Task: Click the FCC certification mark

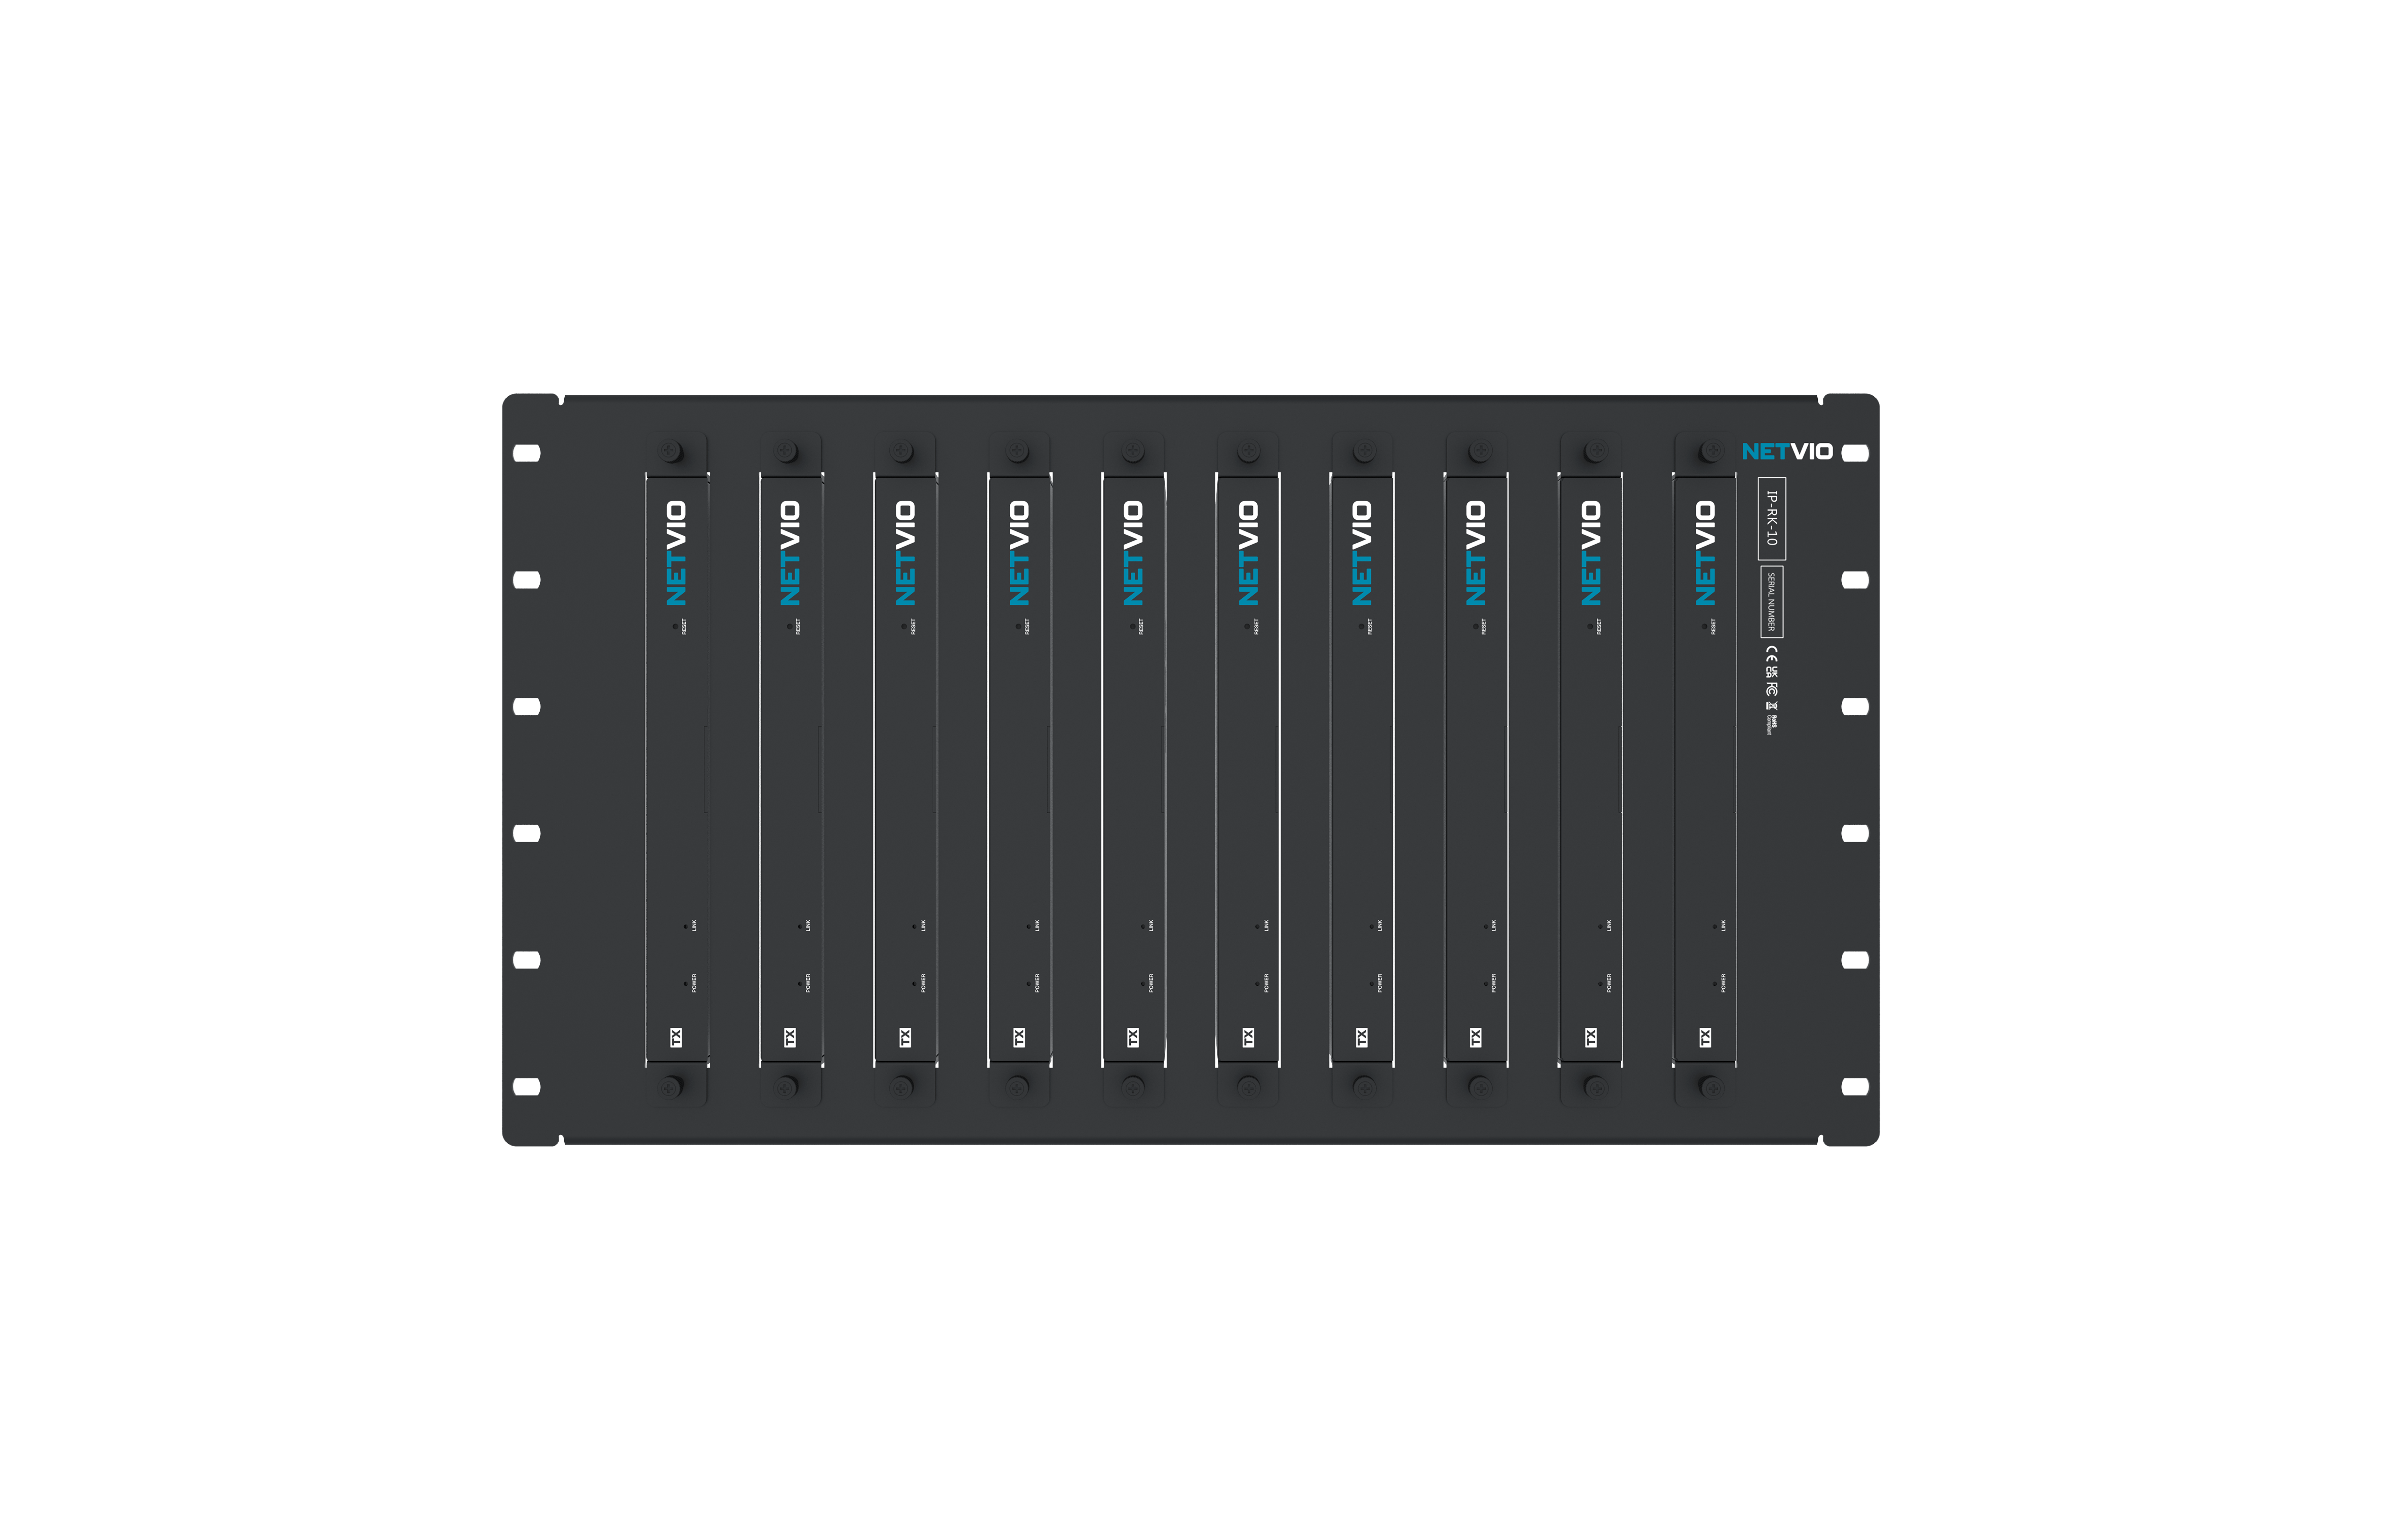Action: coord(1772,689)
